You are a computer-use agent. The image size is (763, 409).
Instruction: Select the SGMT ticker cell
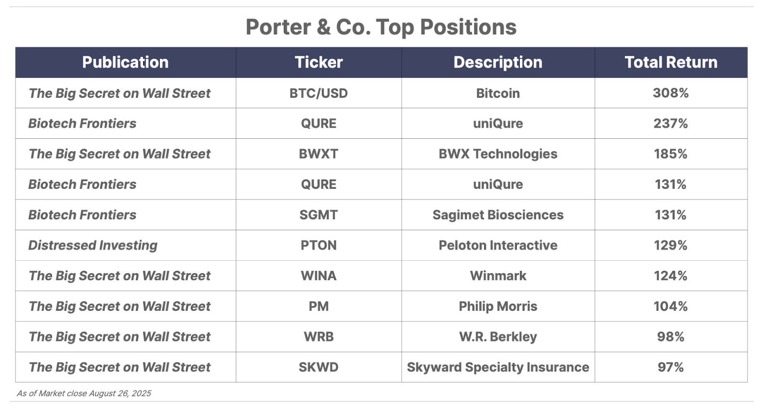[x=319, y=215]
